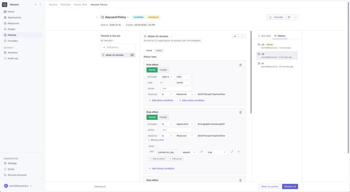Open the Keycard organization switcher dropdown
This screenshot has height=192, width=350.
tap(36, 4)
